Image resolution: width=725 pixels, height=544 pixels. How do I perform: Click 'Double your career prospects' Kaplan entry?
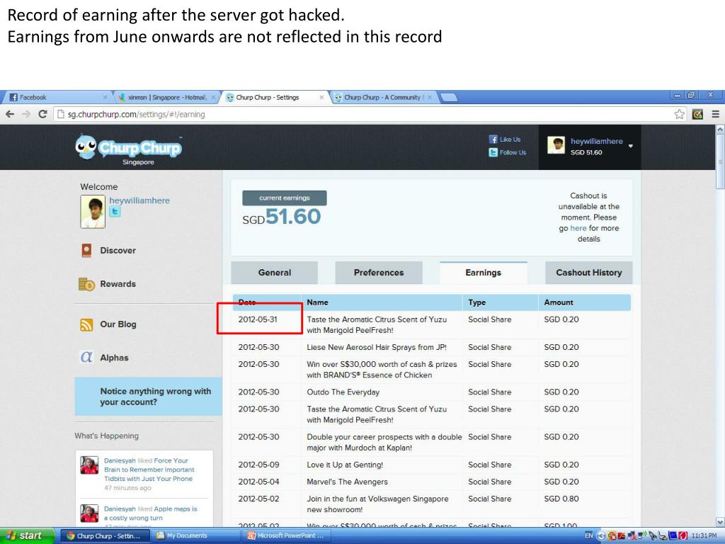(384, 442)
